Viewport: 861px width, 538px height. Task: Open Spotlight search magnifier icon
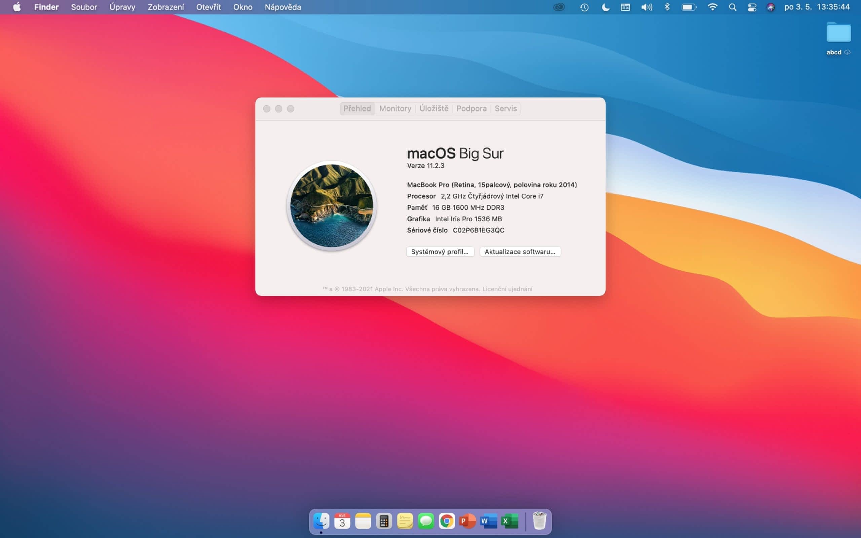pyautogui.click(x=732, y=7)
